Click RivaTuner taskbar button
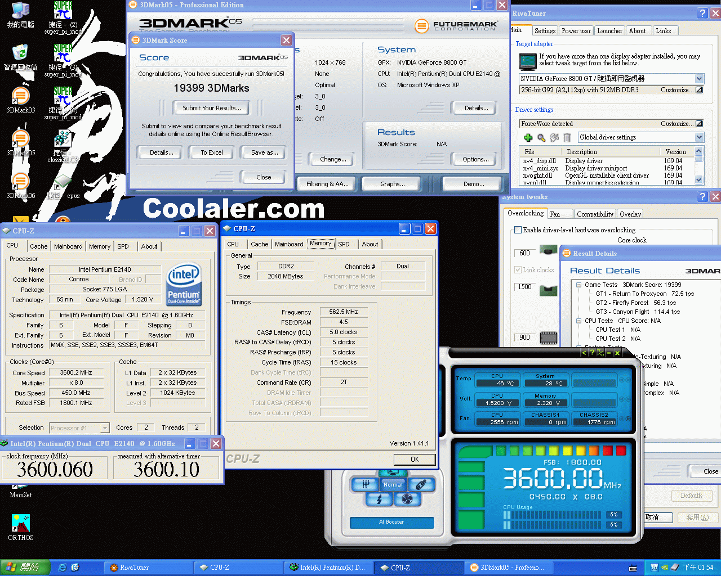The height and width of the screenshot is (576, 721). 148,568
